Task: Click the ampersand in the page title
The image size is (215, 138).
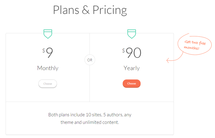Action: 86,10
